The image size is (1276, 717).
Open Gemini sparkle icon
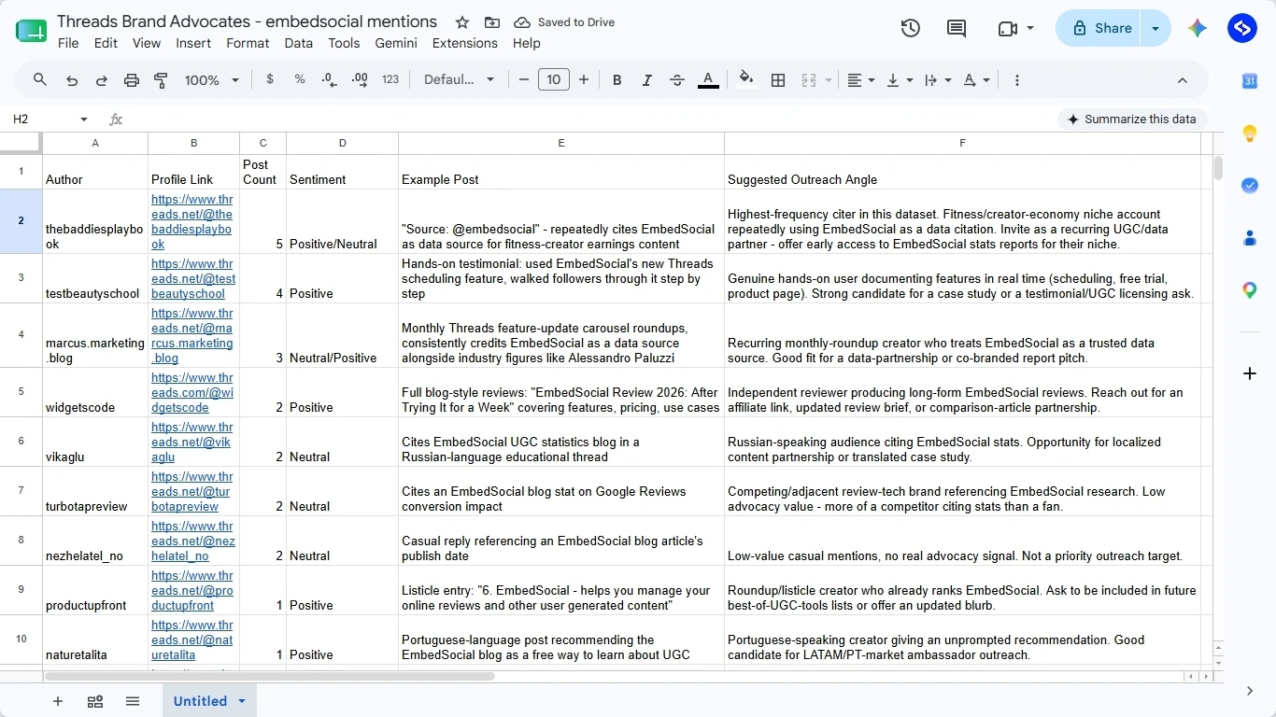(x=1198, y=28)
